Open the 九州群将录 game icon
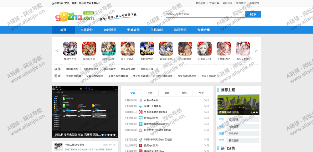The height and width of the screenshot is (152, 313). pyautogui.click(x=185, y=48)
